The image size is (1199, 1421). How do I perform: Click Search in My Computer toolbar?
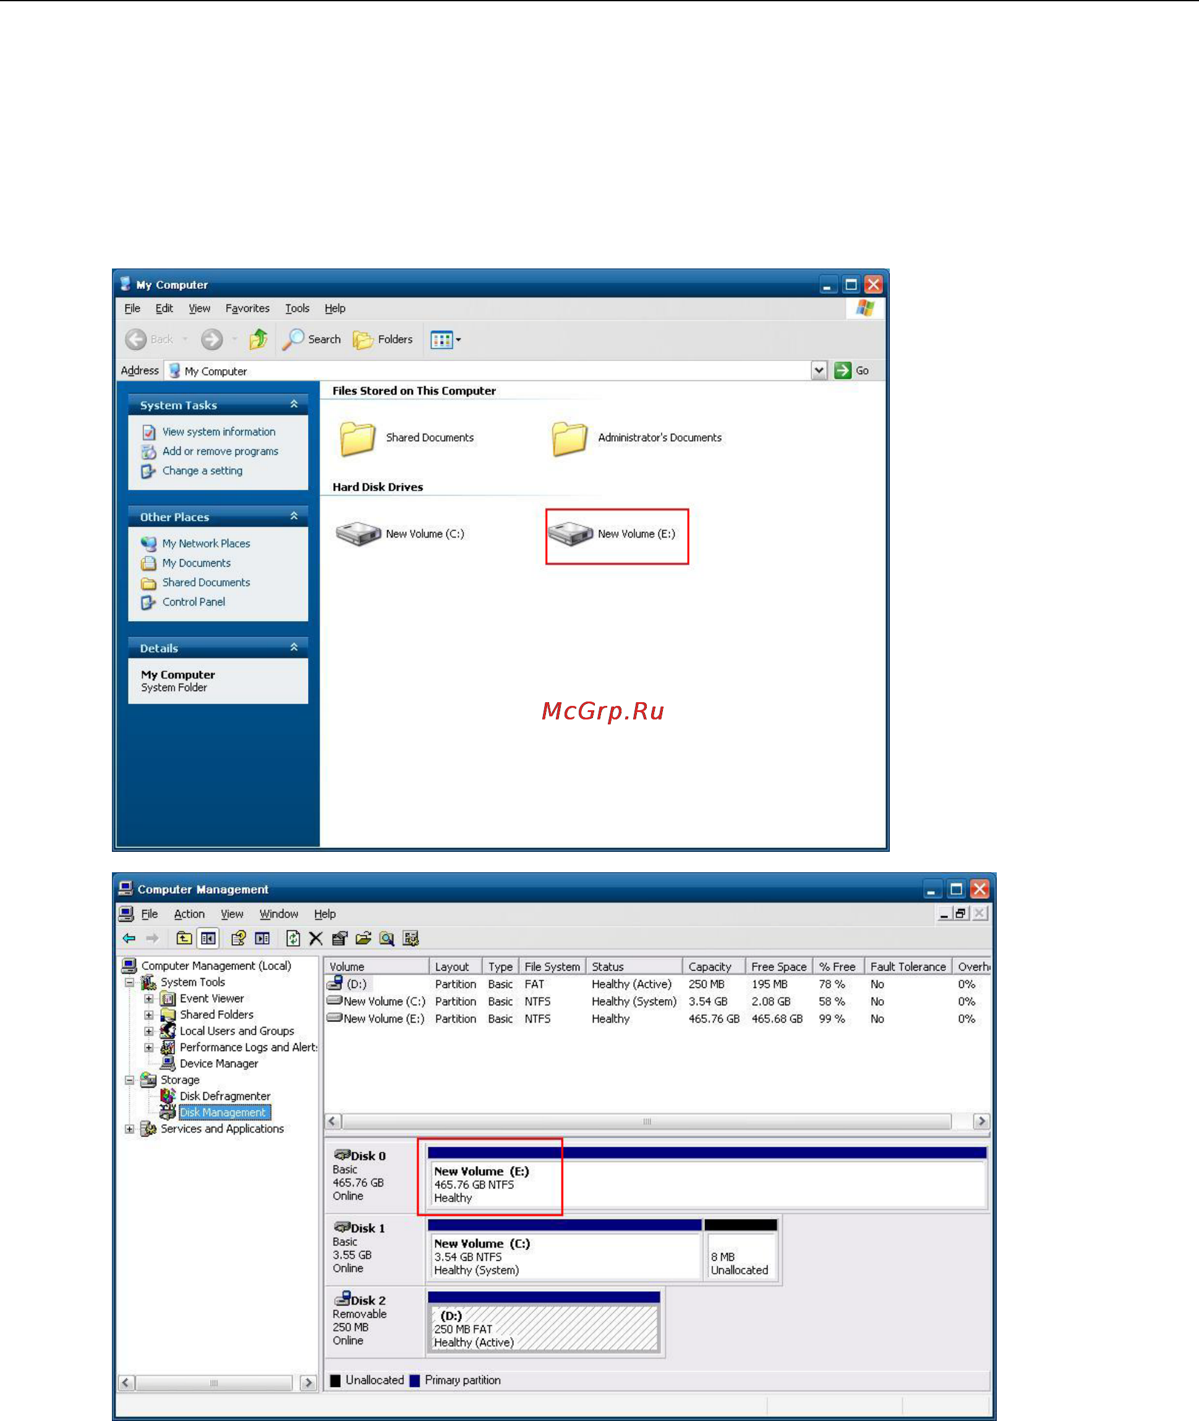tap(311, 338)
